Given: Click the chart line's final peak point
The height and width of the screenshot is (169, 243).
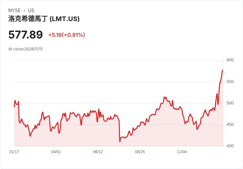Looking at the screenshot, I should pyautogui.click(x=223, y=70).
